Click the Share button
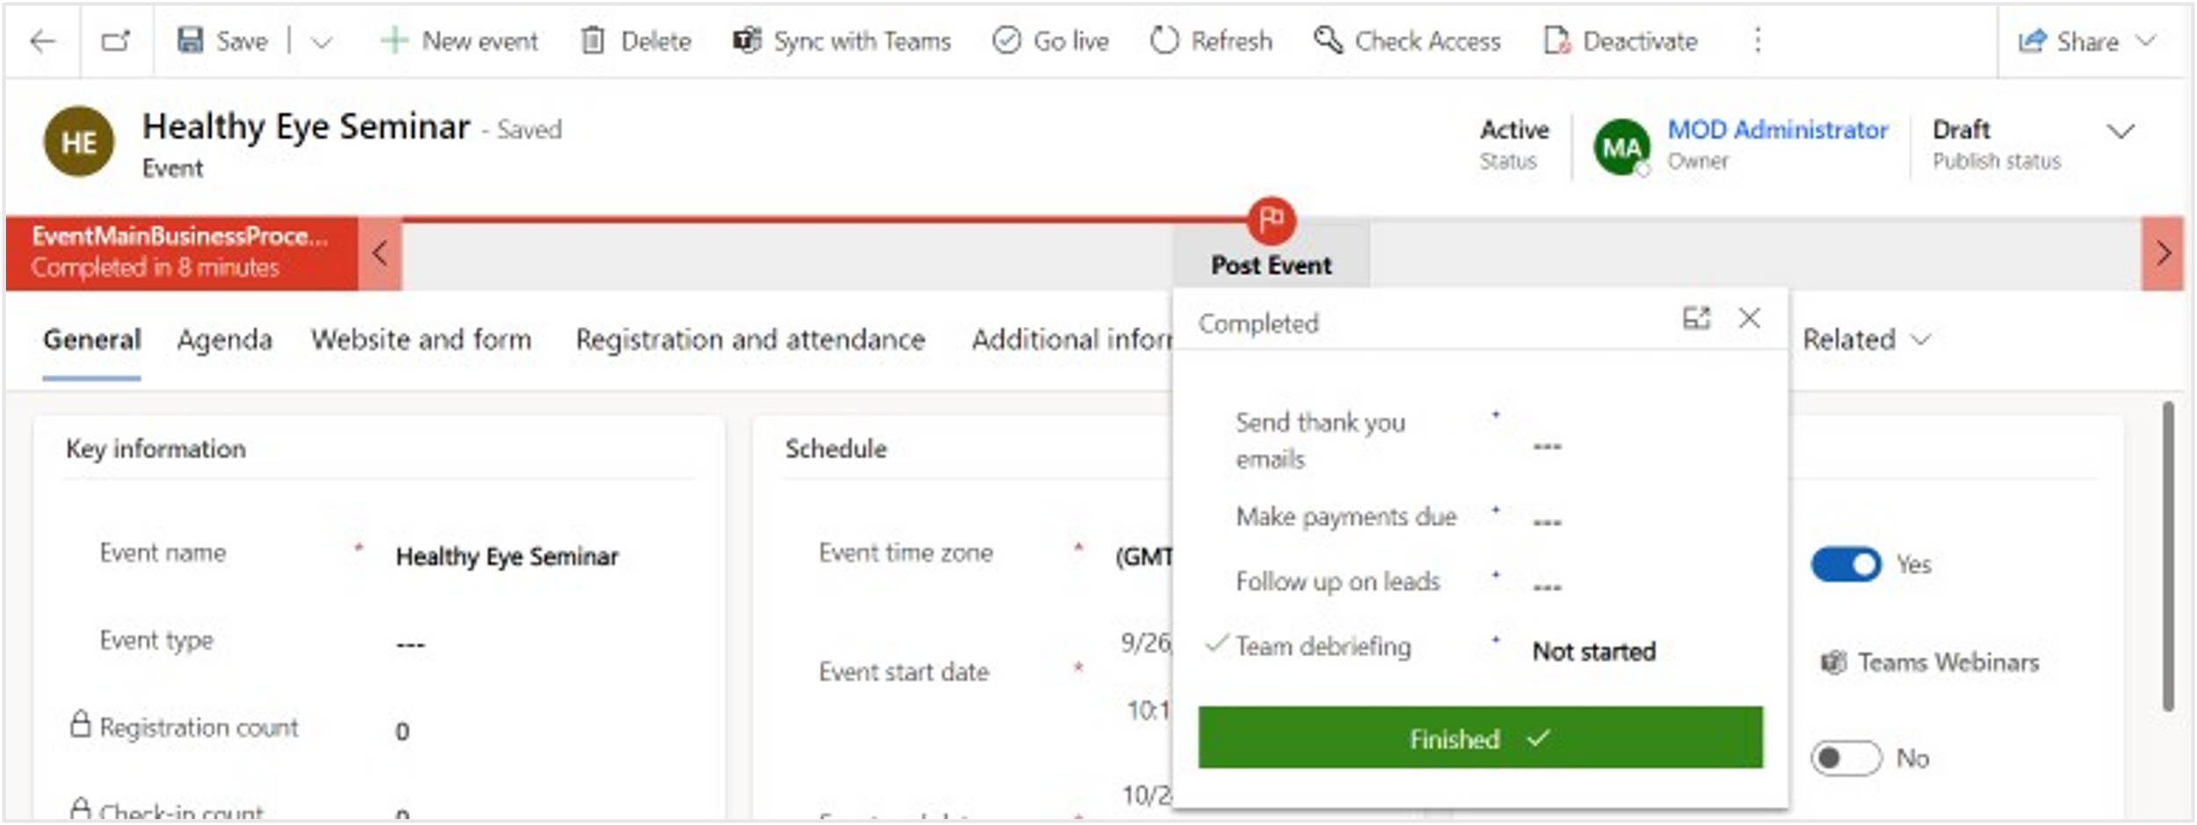The width and height of the screenshot is (2197, 825). coord(2068,41)
